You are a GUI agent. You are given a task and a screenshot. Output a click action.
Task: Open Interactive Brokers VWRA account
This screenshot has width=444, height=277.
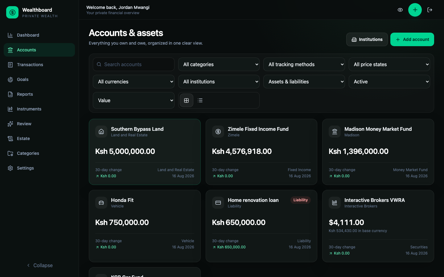pyautogui.click(x=378, y=226)
